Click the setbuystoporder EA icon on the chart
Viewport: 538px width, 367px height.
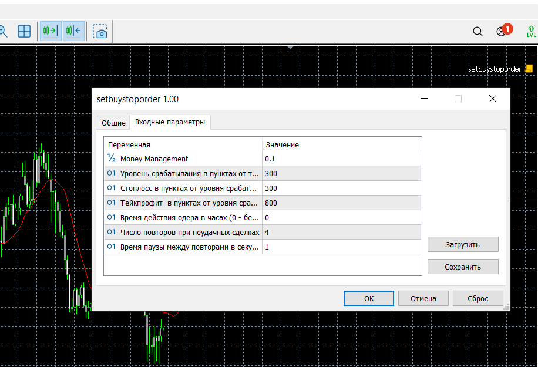click(528, 69)
